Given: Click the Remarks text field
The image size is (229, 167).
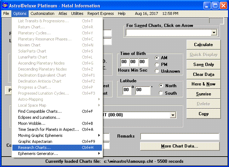Looking at the screenshot, I should pyautogui.click(x=180, y=136).
